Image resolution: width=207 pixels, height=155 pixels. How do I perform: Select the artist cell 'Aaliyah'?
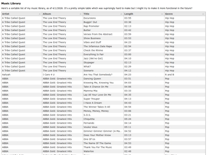click(x=21, y=75)
